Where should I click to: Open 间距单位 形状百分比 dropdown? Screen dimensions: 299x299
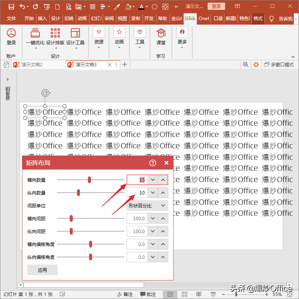point(147,206)
